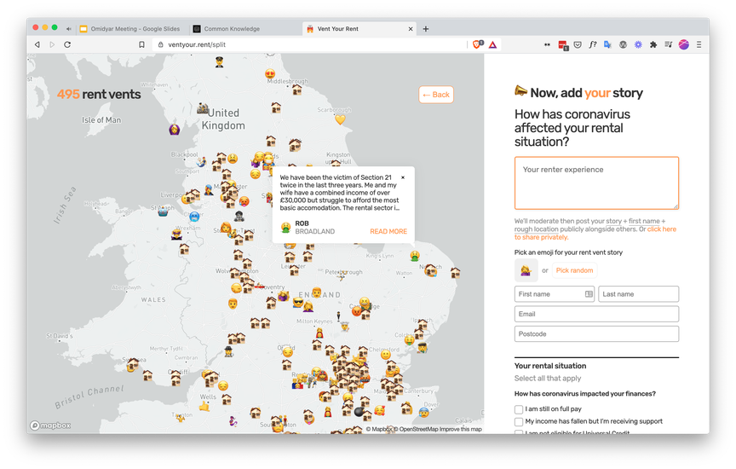
Task: Click the Pick random emoji button
Action: pos(574,270)
